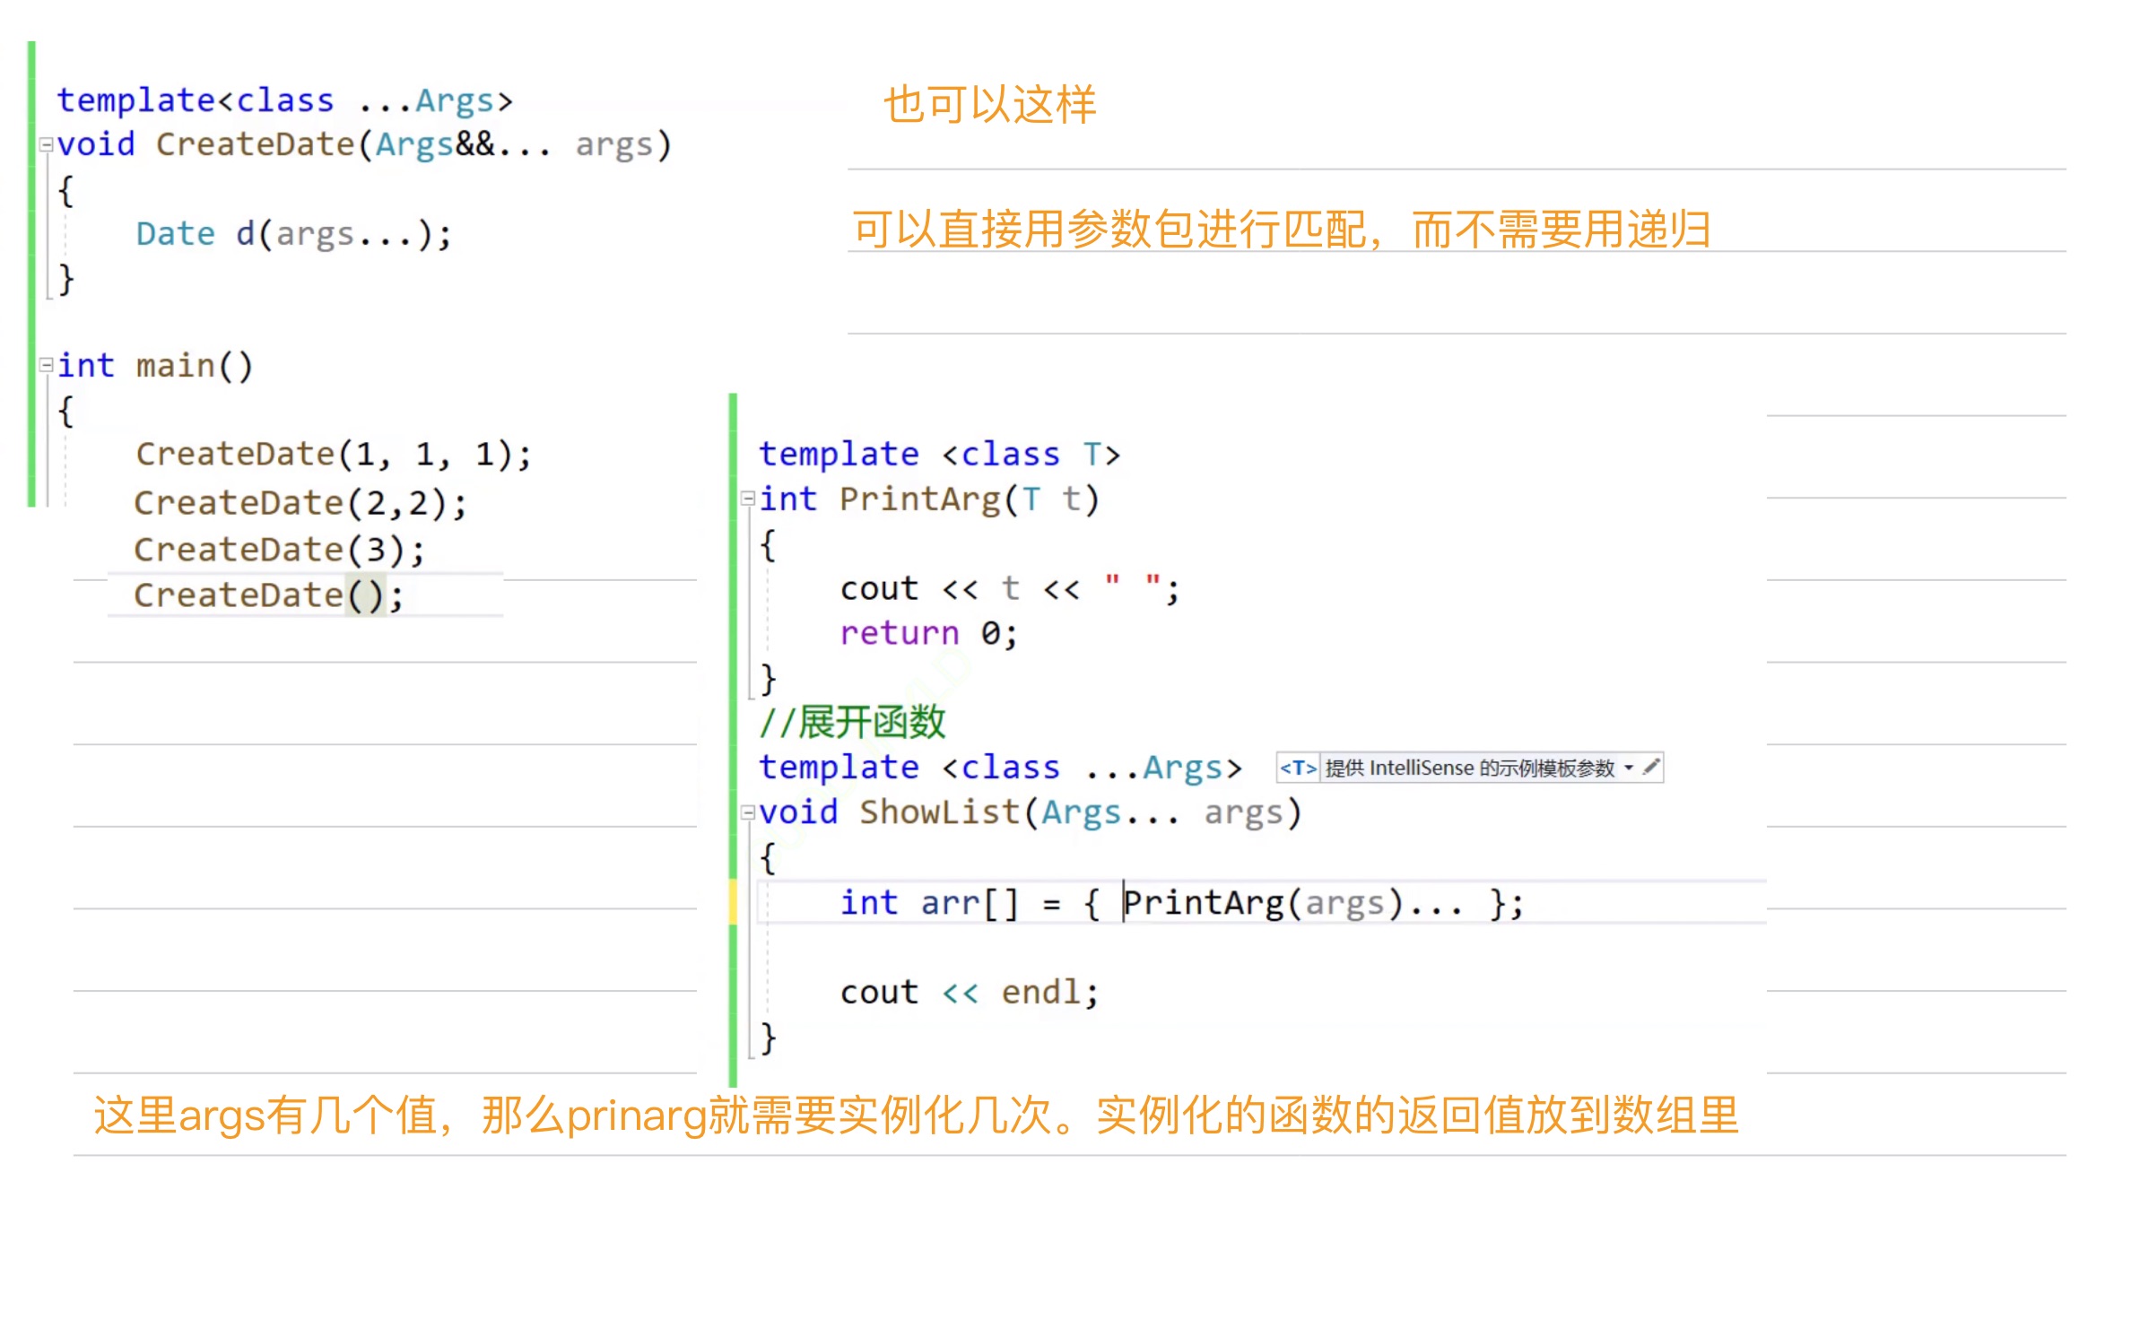Collapse the void ShowList function block
The image size is (2140, 1337).
747,812
